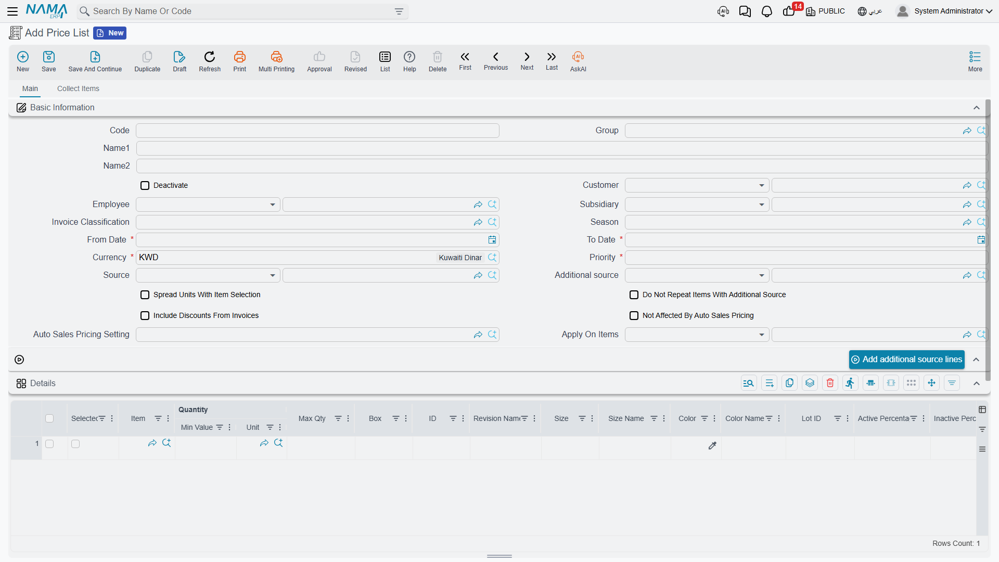Click Add additional source lines button
The image size is (999, 562).
[x=906, y=360]
